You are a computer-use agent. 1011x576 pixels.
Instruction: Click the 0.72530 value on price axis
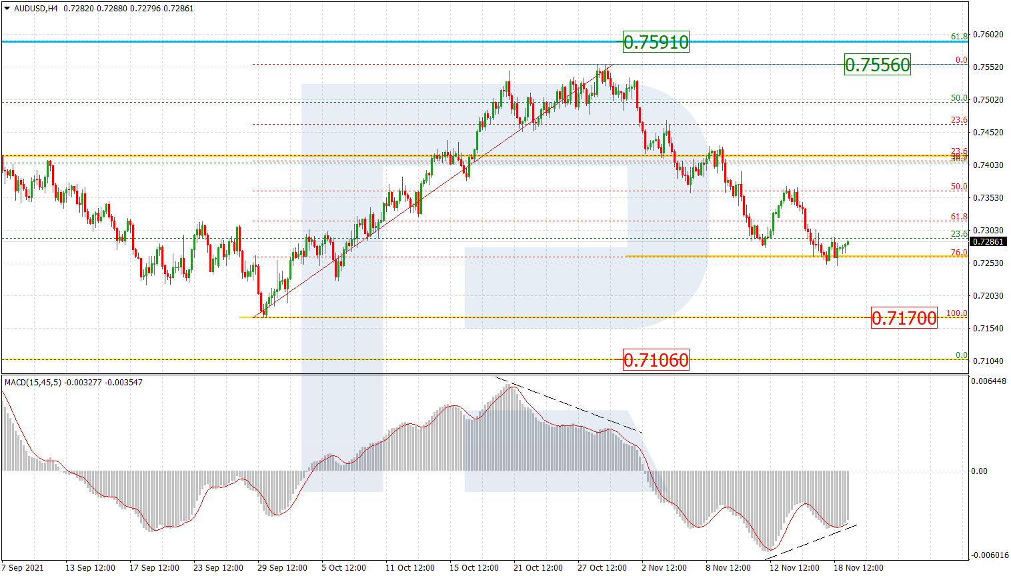pos(988,263)
